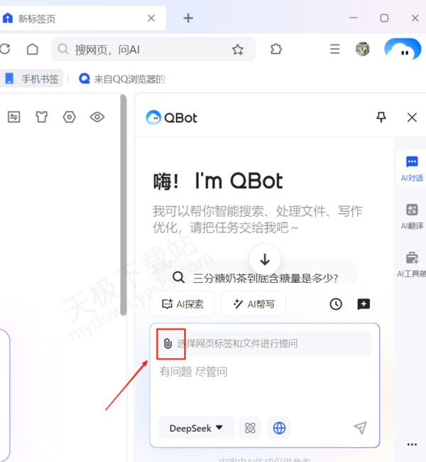The width and height of the screenshot is (426, 462).
Task: Open the browser hamburger menu
Action: [335, 49]
